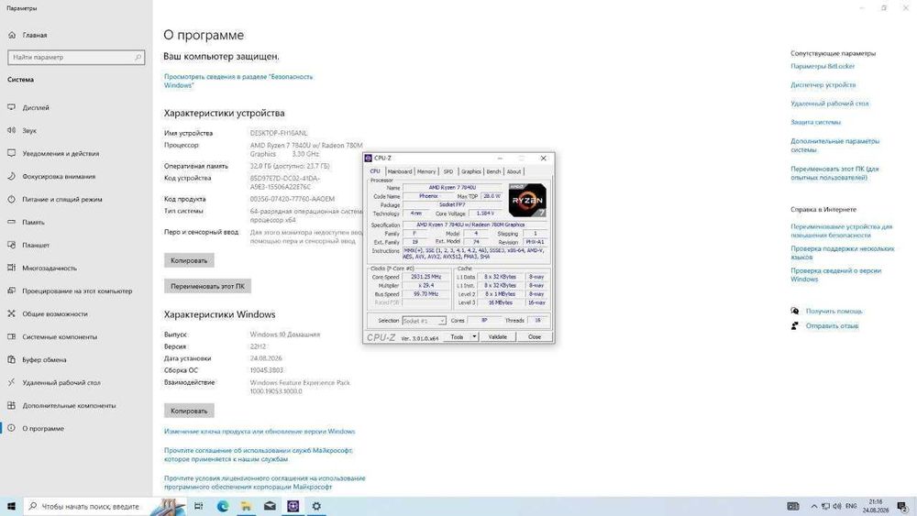Open the Звук sound settings
917x516 pixels.
coord(22,130)
